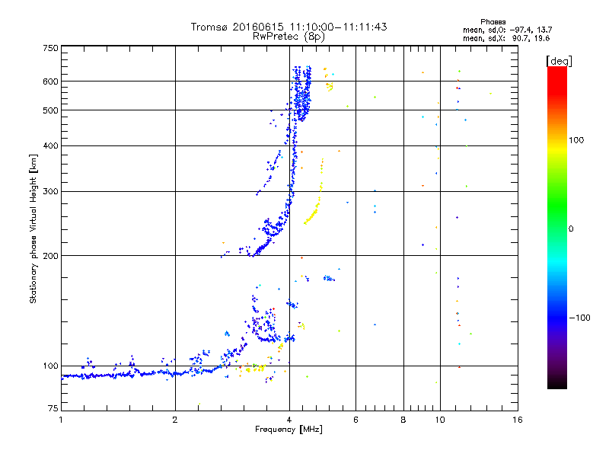Click the colorbar tick label '100'
The image size is (609, 457).
coord(576,140)
